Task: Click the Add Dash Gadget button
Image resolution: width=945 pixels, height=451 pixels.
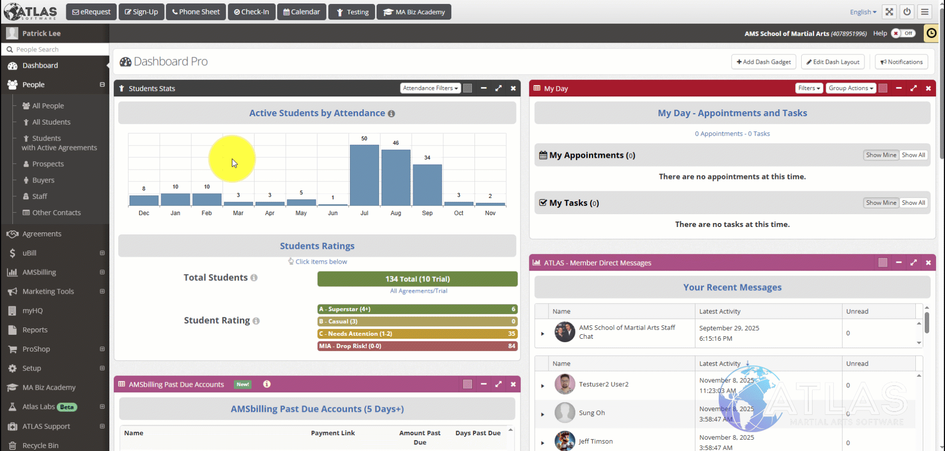Action: pos(763,62)
